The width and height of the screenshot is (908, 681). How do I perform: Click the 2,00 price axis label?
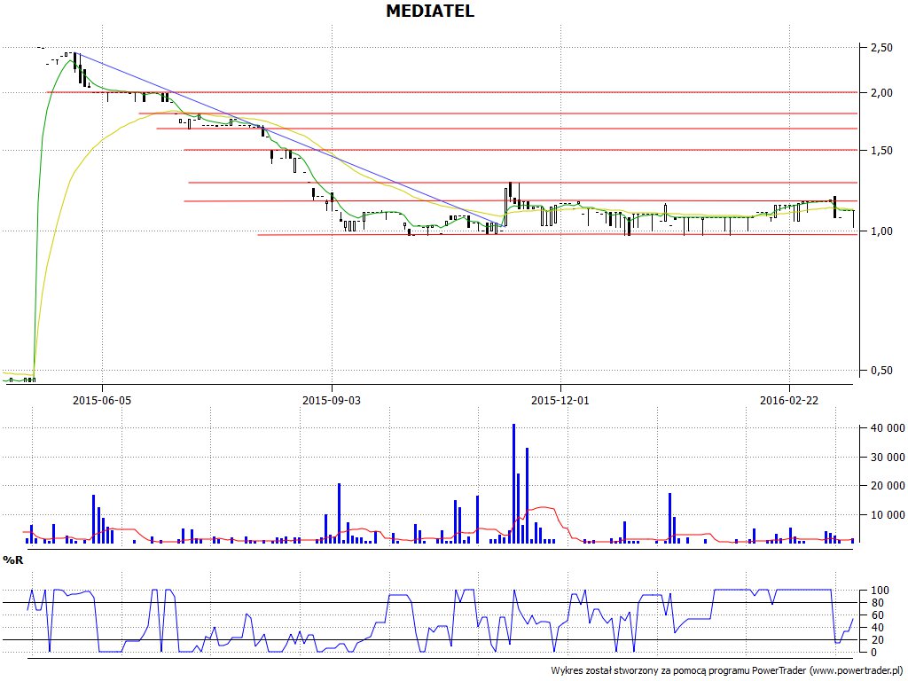pos(881,92)
